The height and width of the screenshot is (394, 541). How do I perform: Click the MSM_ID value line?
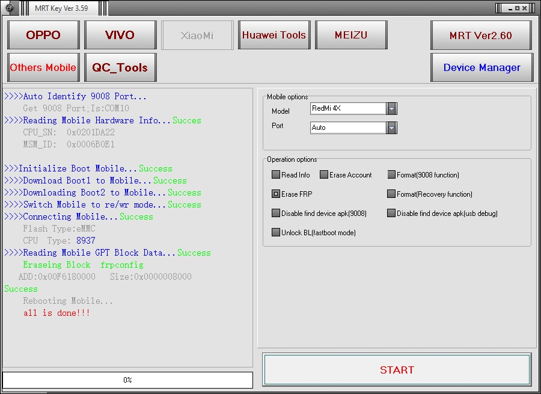point(69,144)
